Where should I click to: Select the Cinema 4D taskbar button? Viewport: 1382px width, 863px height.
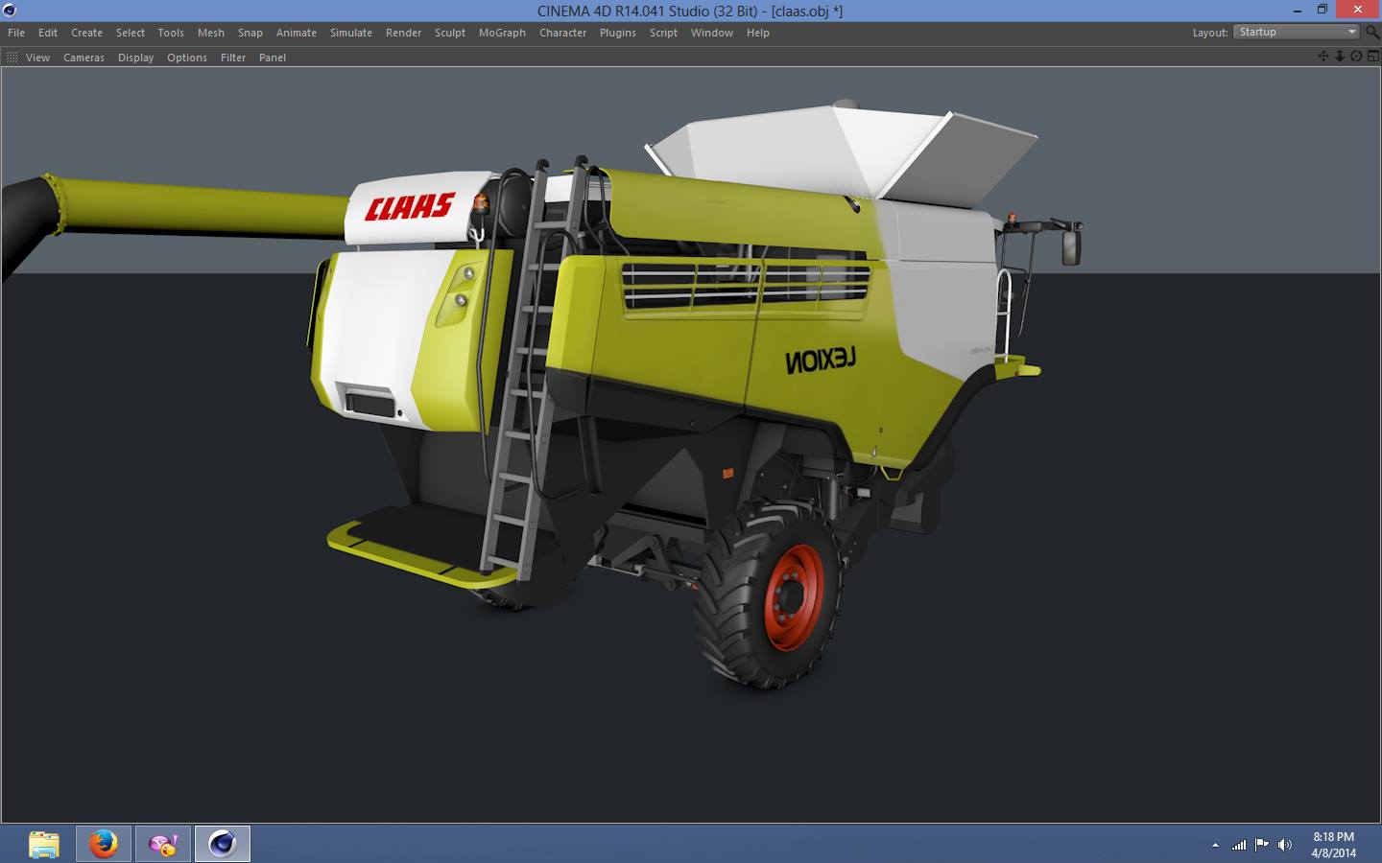(223, 844)
